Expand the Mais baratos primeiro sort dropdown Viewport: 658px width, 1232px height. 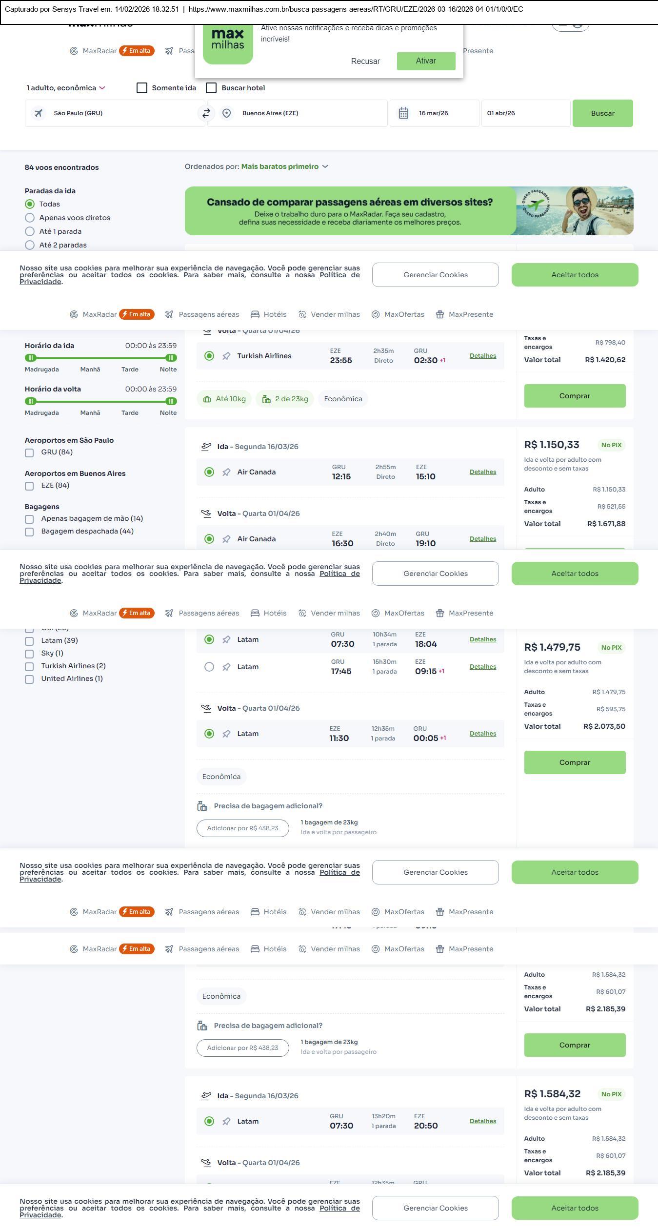pyautogui.click(x=284, y=166)
